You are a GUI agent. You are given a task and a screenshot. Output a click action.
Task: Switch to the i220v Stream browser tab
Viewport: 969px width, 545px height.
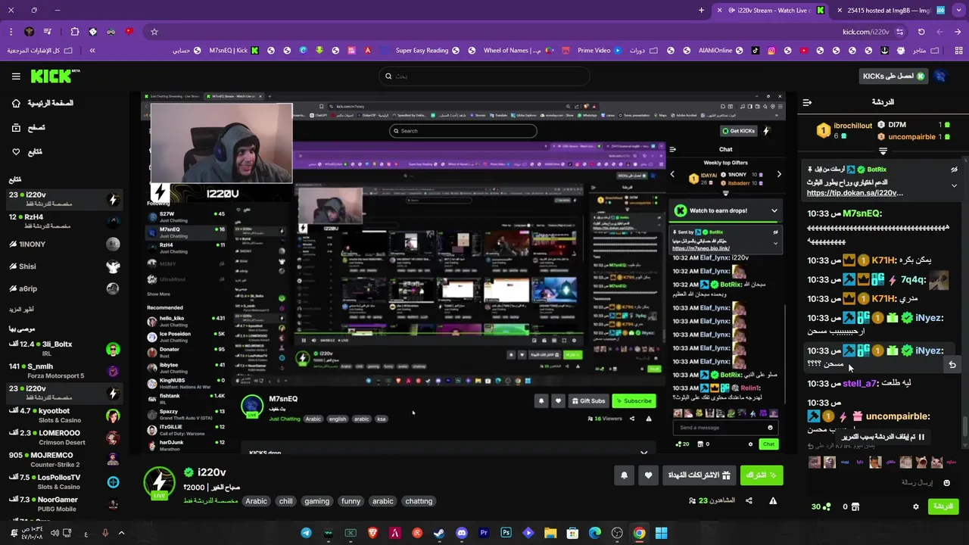point(771,11)
